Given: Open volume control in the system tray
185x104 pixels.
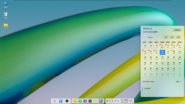Looking at the screenshot, I should tap(118, 101).
